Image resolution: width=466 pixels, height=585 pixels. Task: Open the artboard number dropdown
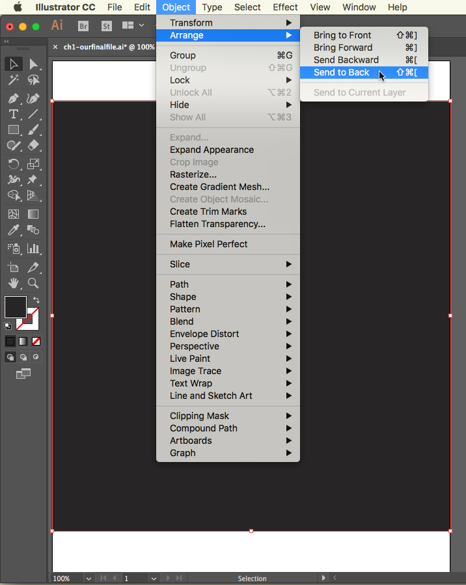tap(154, 578)
